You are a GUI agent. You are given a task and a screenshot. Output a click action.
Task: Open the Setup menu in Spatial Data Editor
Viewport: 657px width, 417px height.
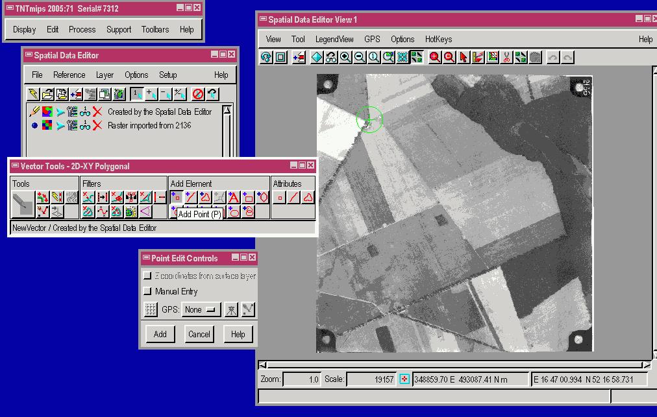point(167,75)
